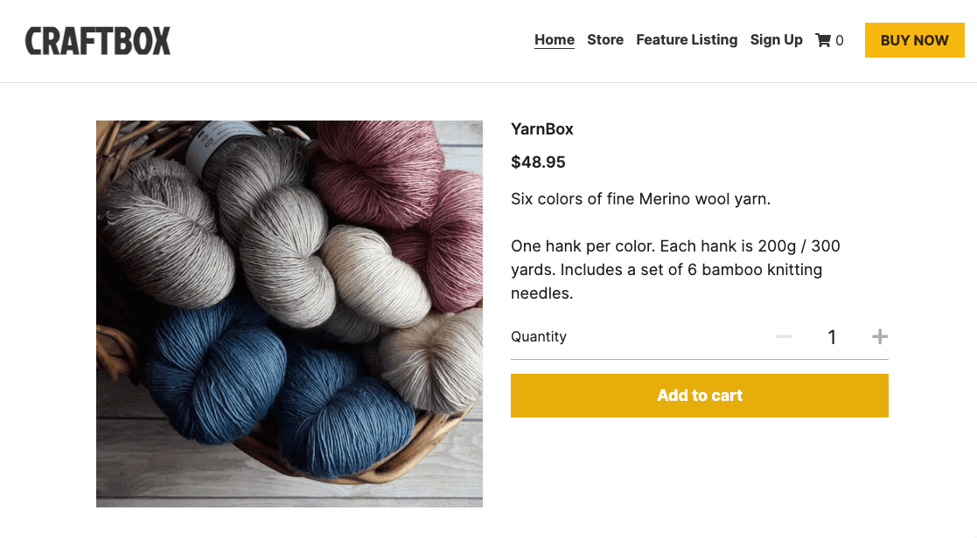The width and height of the screenshot is (977, 538).
Task: Increase quantity using the plus control
Action: 880,336
